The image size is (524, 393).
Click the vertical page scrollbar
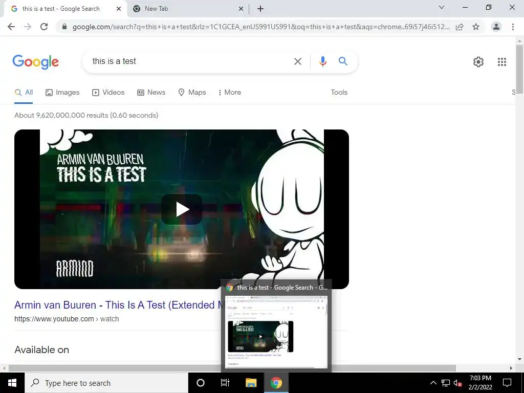point(519,69)
